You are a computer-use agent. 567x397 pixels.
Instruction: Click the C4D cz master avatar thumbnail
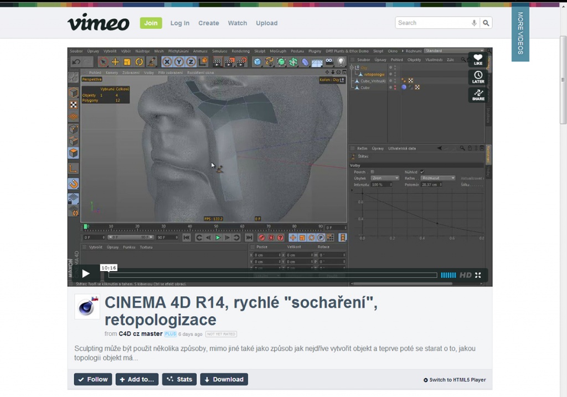(87, 307)
